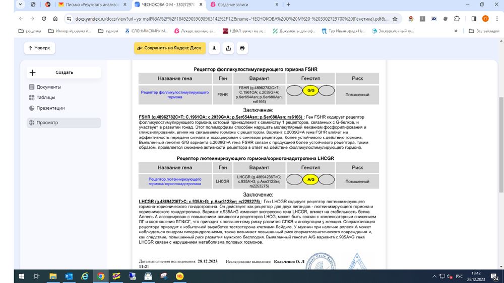
Task: Open the volume control in system tray
Action: click(x=450, y=276)
